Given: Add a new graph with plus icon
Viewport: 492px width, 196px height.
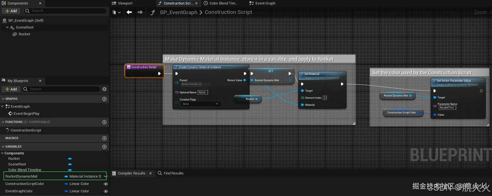Looking at the screenshot, I should click(104, 99).
